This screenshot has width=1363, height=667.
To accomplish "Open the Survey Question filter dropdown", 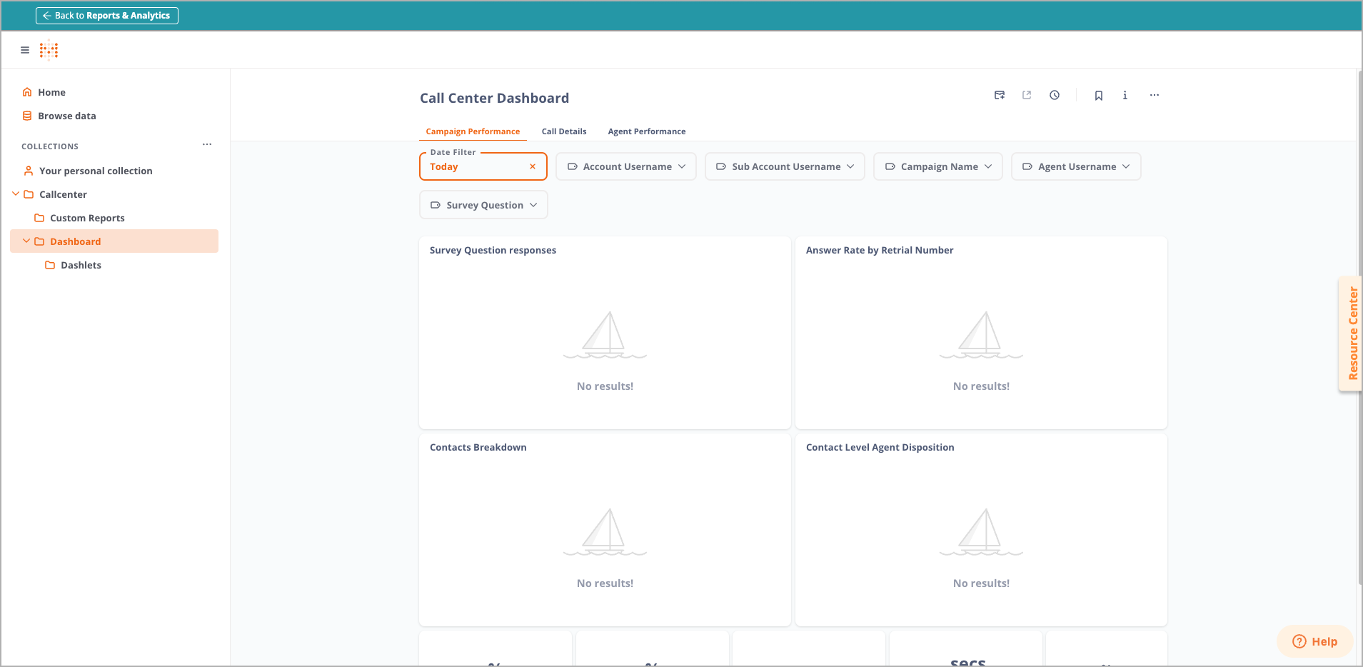I will click(483, 205).
